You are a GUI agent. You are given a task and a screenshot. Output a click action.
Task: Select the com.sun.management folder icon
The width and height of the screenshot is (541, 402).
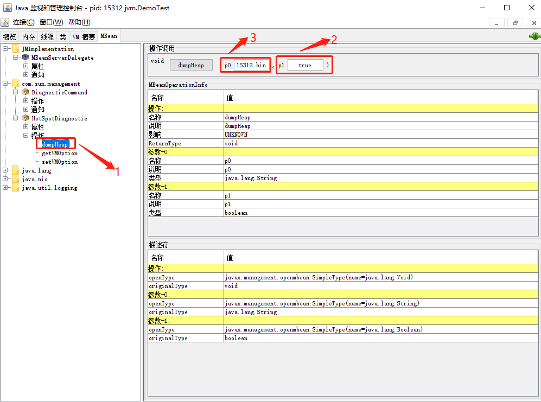point(16,84)
